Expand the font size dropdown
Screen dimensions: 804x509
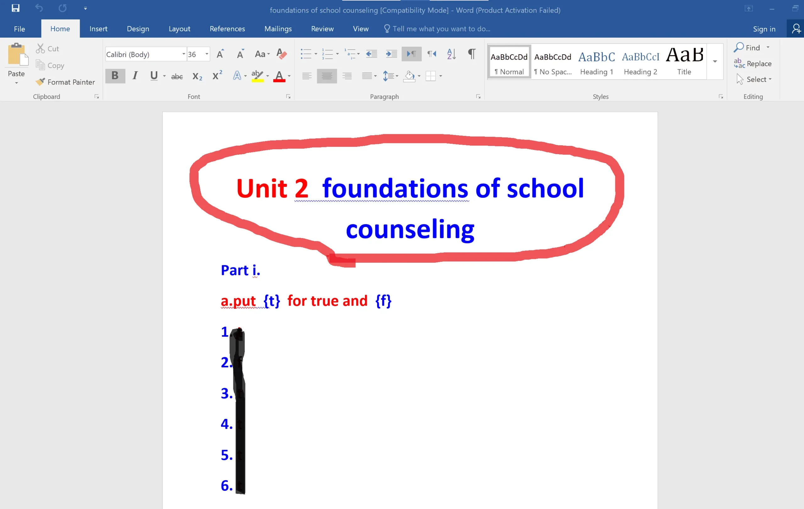(206, 54)
